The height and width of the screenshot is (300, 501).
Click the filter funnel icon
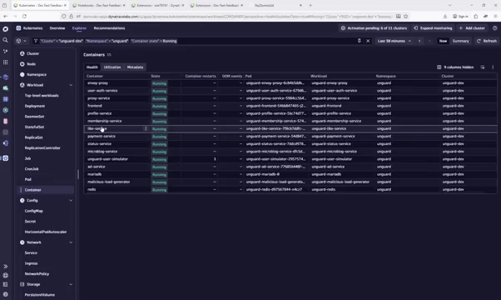[36, 41]
